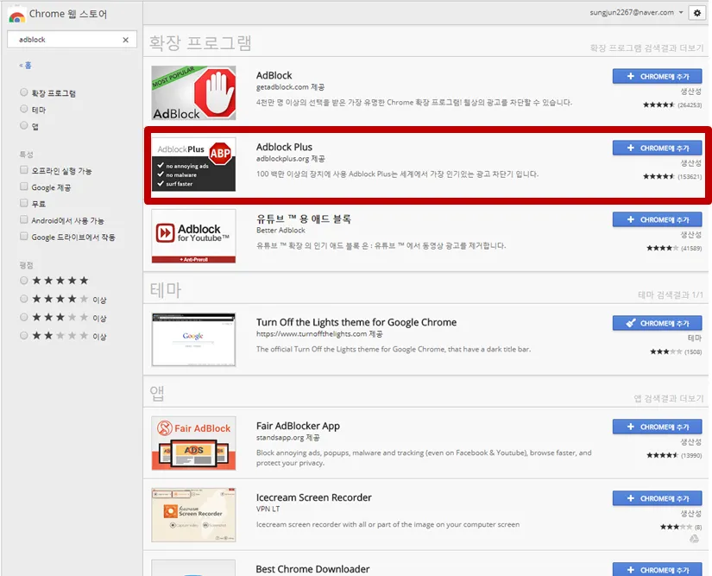The image size is (712, 576).
Task: Click the AdBlock stop-hand thumbnail
Action: tap(193, 92)
